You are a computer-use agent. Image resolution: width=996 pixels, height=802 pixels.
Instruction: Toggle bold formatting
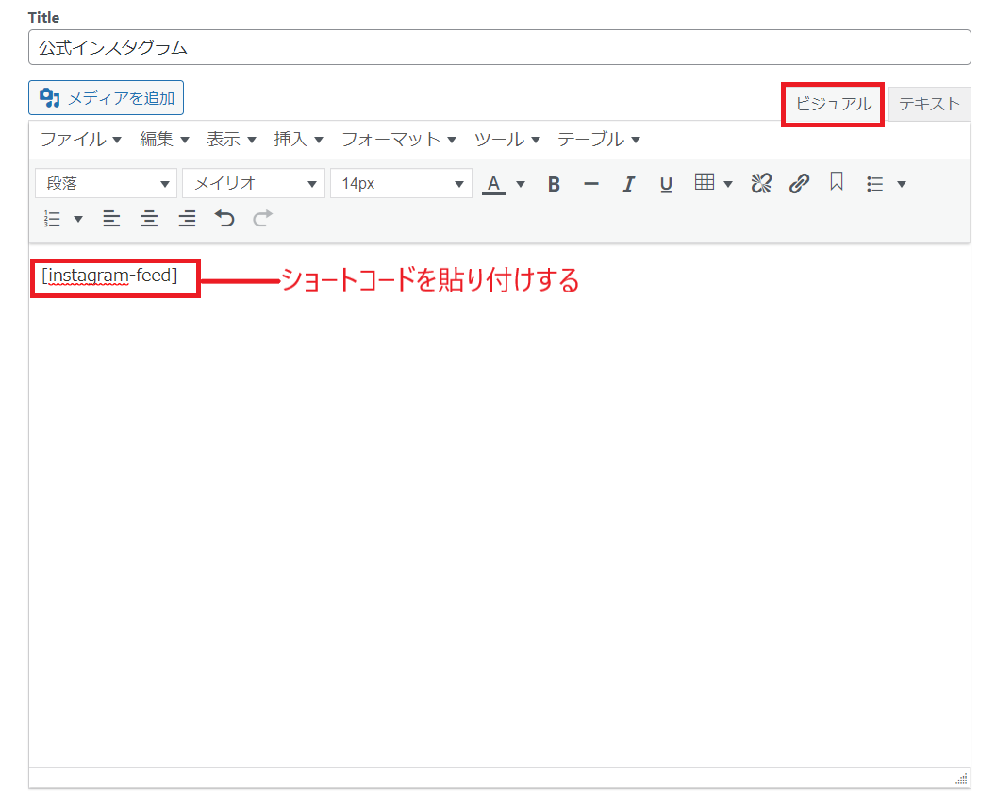click(x=554, y=184)
